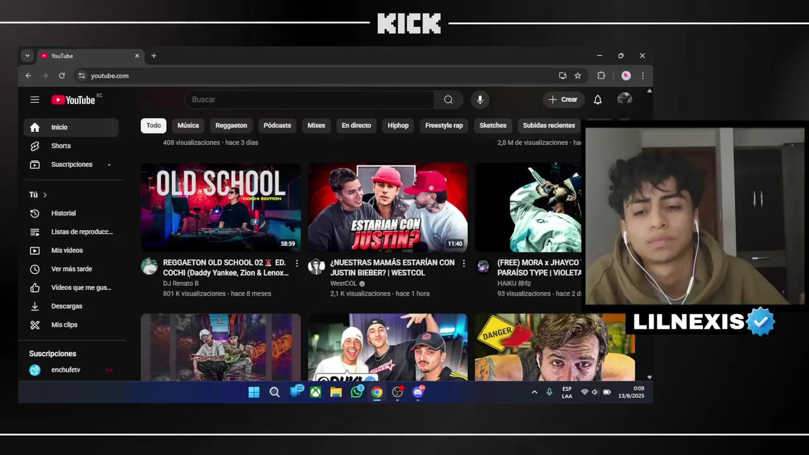Open options for REGGAETON OLD SCHOOL video

[297, 263]
